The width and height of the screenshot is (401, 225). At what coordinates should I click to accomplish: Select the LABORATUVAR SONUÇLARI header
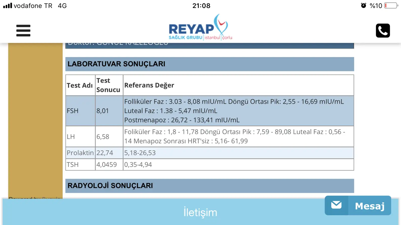pos(210,64)
